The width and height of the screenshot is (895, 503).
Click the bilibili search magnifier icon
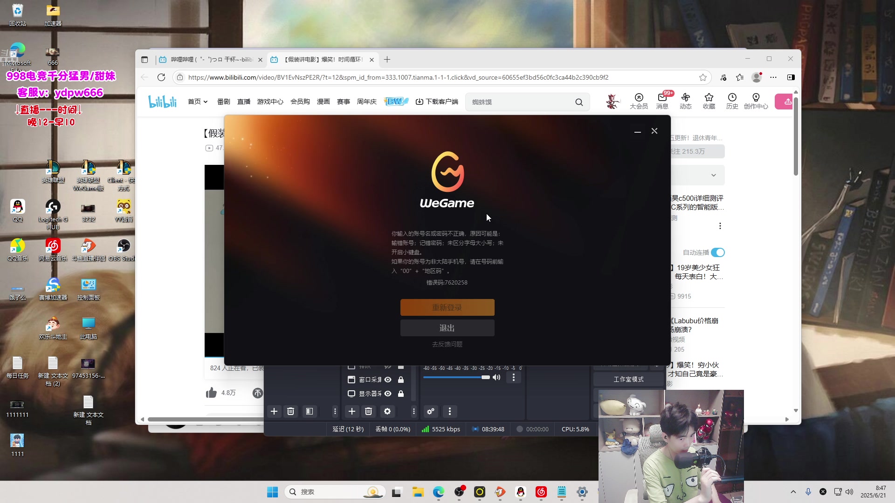point(579,102)
